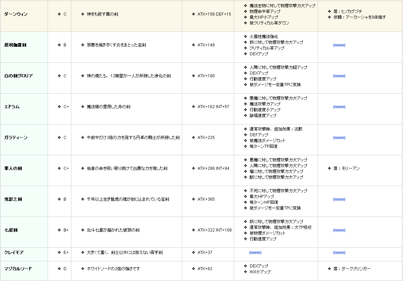
Task: Click the bullet before 火属性魔法強化
Action: pos(246,37)
